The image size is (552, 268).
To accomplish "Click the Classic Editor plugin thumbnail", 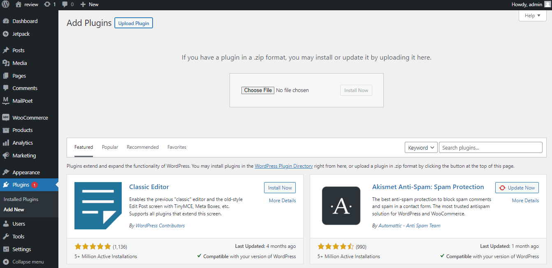I will coord(98,206).
